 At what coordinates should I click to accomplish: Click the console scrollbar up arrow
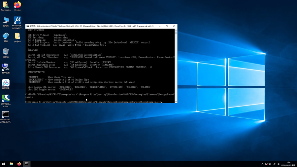[x=176, y=30]
